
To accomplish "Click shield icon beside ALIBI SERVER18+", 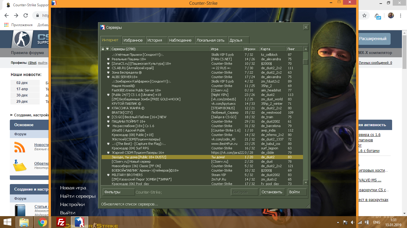I will [x=108, y=77].
